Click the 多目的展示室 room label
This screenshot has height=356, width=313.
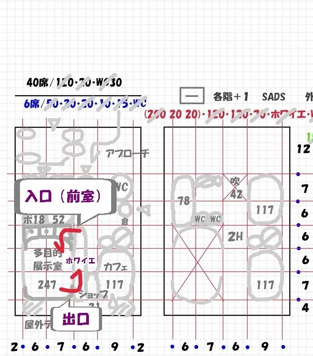click(47, 259)
